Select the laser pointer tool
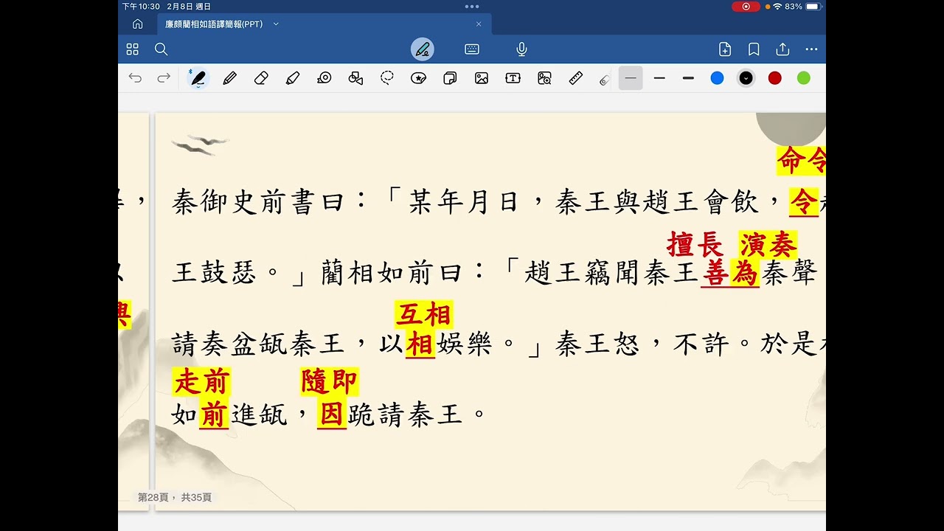Viewport: 944px width, 531px height. [604, 79]
